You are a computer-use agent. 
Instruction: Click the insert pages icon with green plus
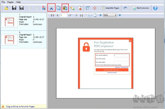[72, 8]
